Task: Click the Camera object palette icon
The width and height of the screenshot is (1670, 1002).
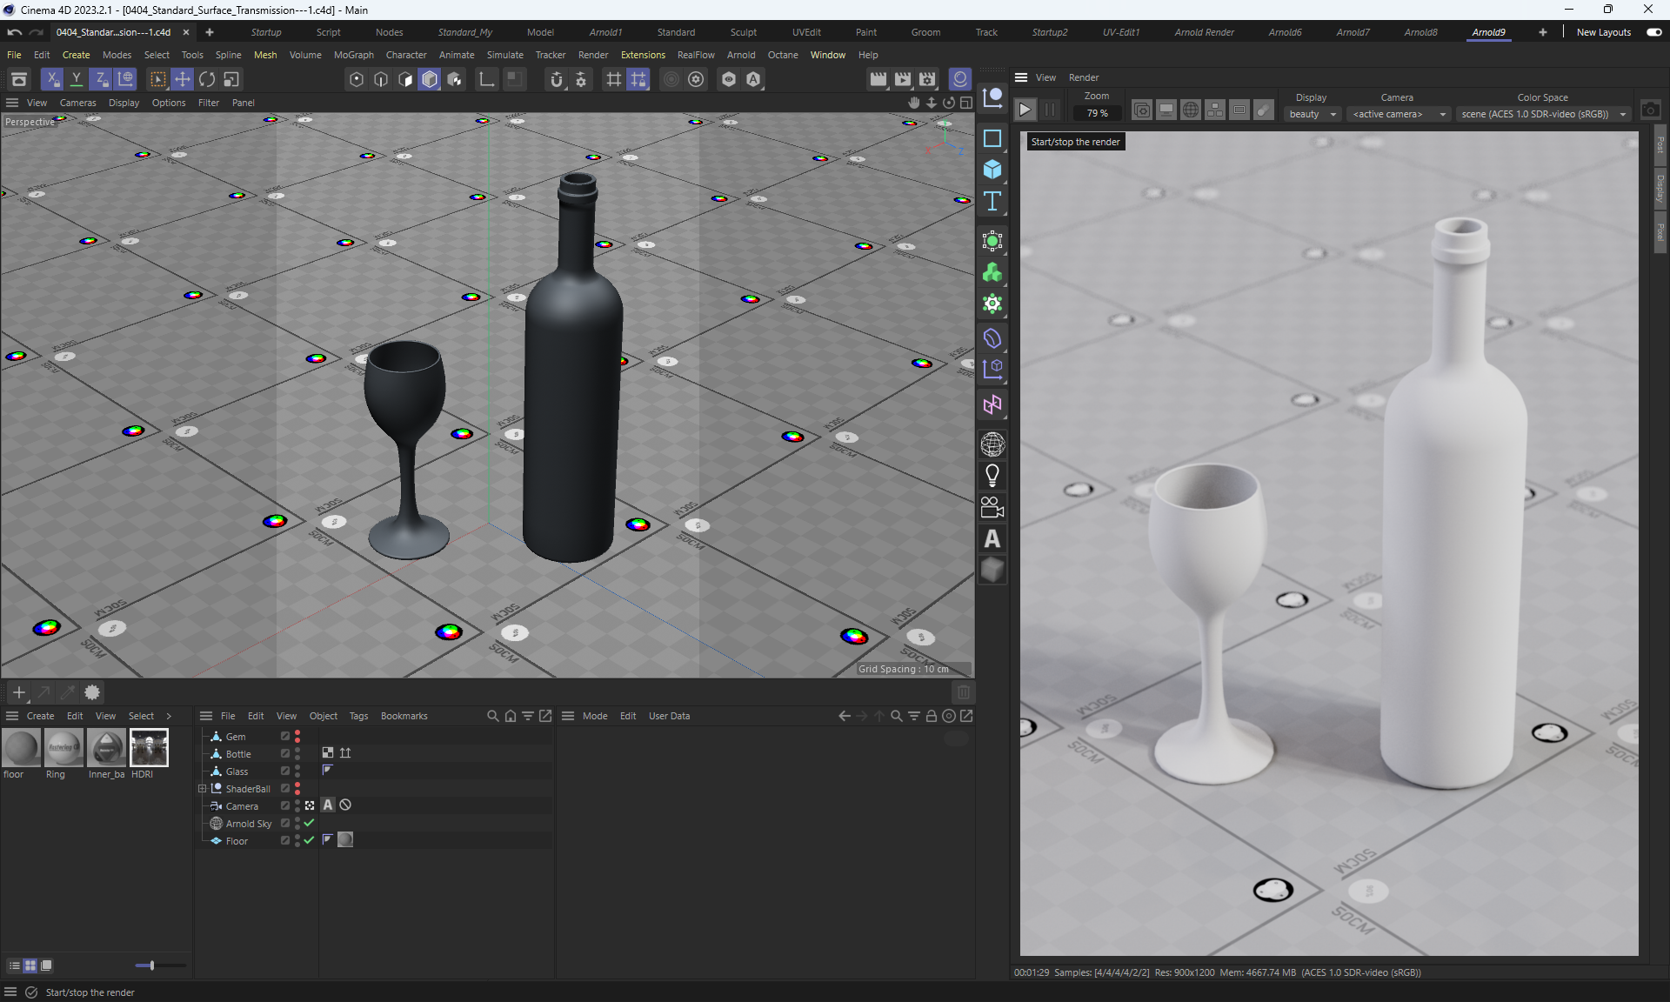Action: coord(992,507)
